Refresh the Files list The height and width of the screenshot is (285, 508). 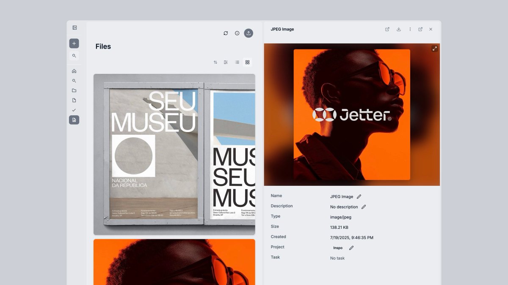[x=226, y=33]
